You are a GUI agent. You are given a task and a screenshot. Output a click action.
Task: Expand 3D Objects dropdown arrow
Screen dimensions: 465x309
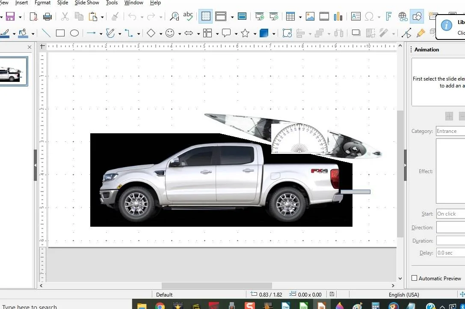[273, 34]
